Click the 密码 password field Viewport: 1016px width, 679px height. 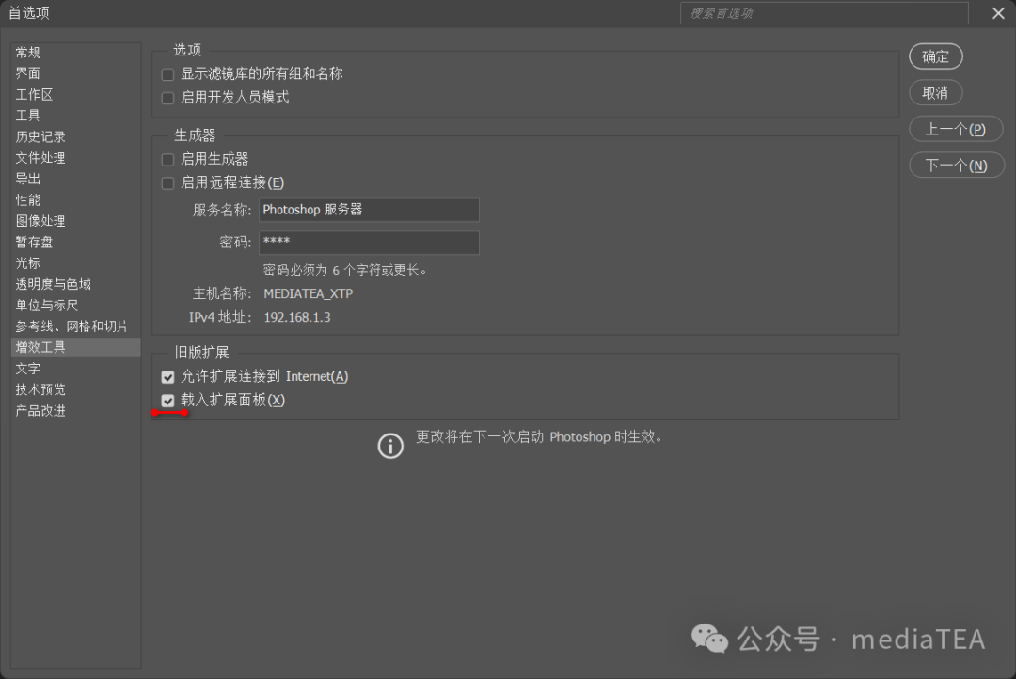tap(370, 243)
